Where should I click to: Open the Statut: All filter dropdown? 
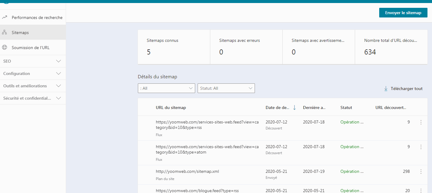point(226,88)
